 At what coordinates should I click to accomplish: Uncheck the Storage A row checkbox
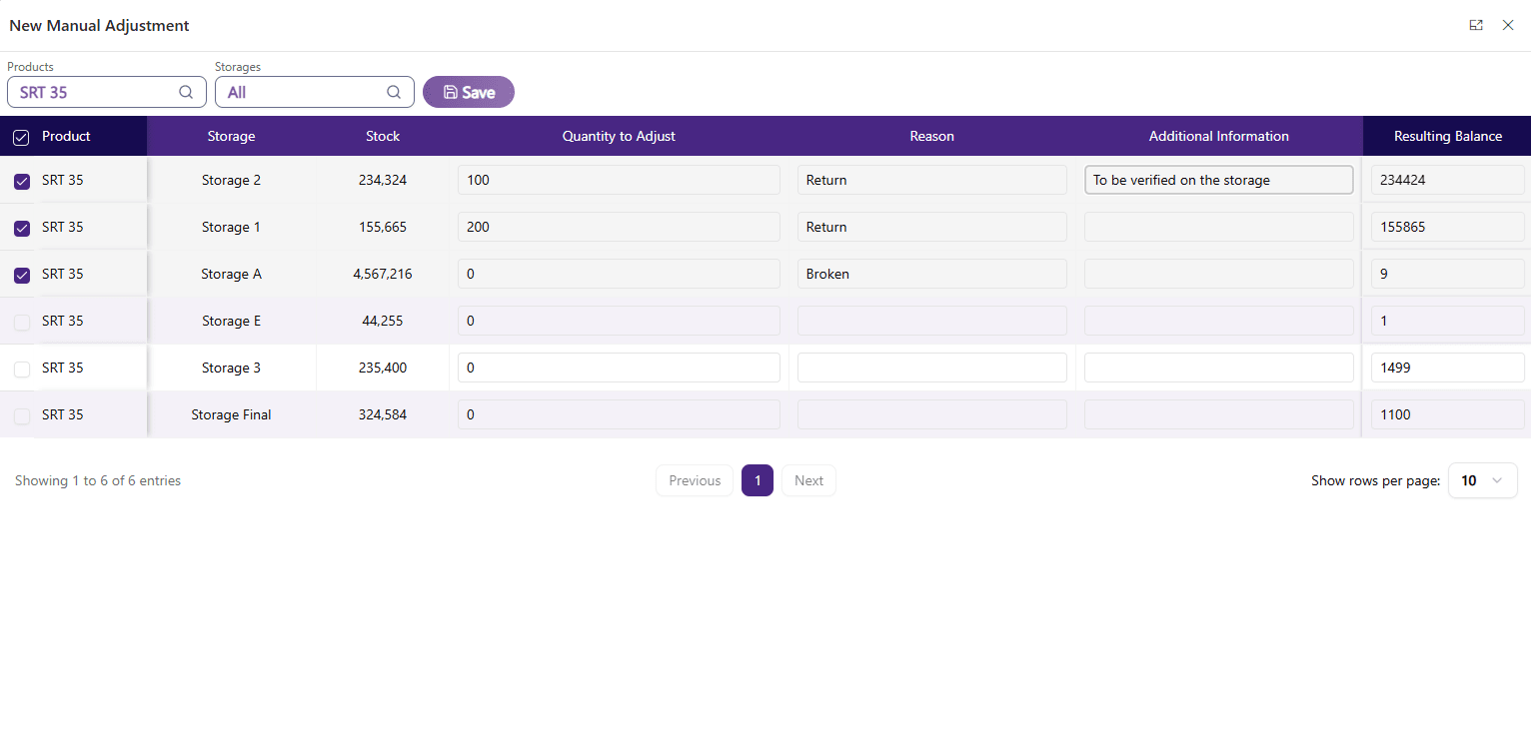point(22,275)
